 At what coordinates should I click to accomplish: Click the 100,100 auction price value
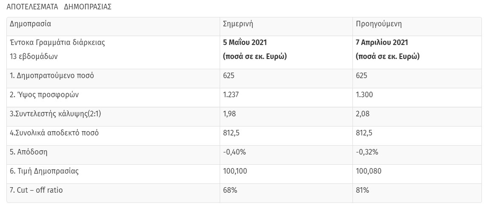[235, 171]
